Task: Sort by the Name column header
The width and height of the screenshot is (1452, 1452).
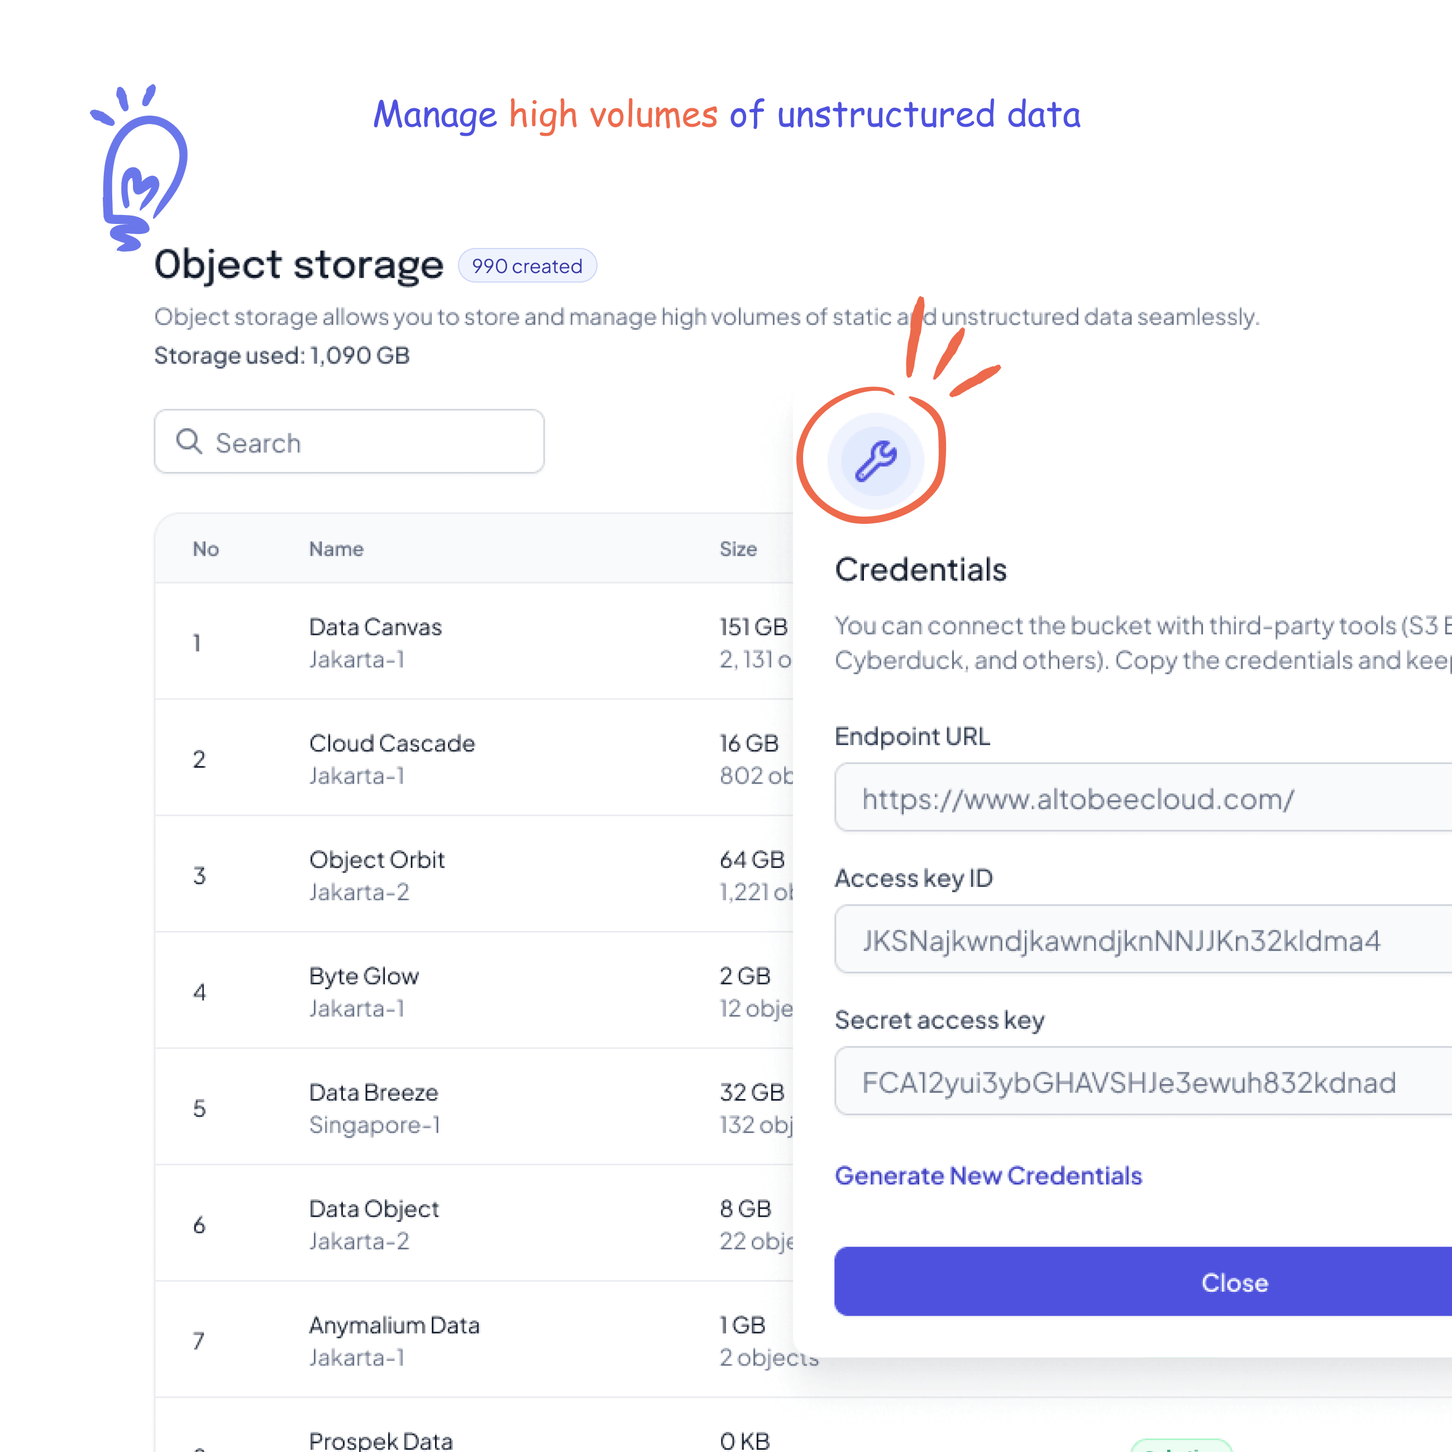Action: pos(336,550)
